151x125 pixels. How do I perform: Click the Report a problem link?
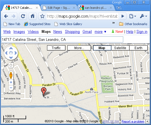[133, 121]
